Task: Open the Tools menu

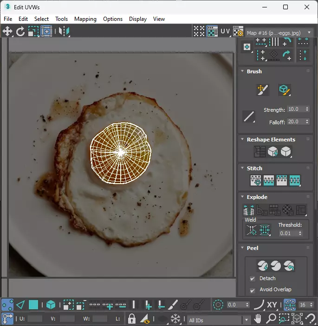Action: click(61, 19)
